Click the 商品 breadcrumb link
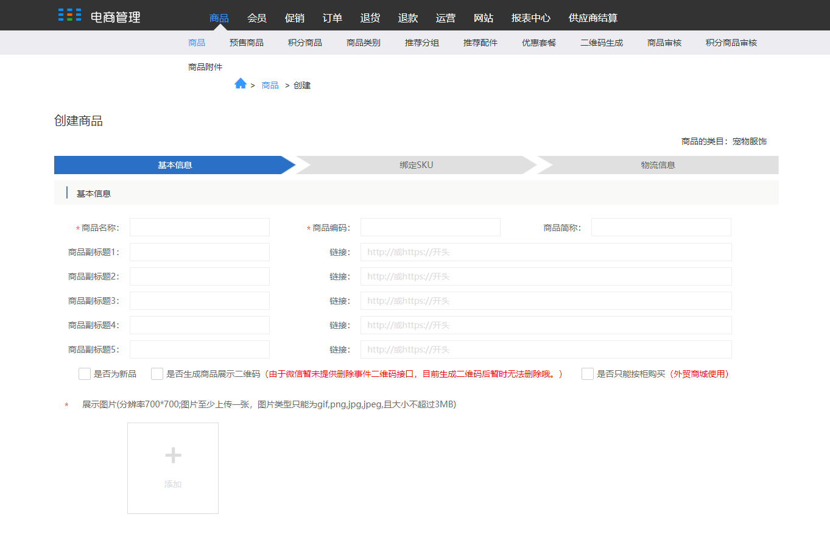The image size is (830, 534). pyautogui.click(x=270, y=85)
